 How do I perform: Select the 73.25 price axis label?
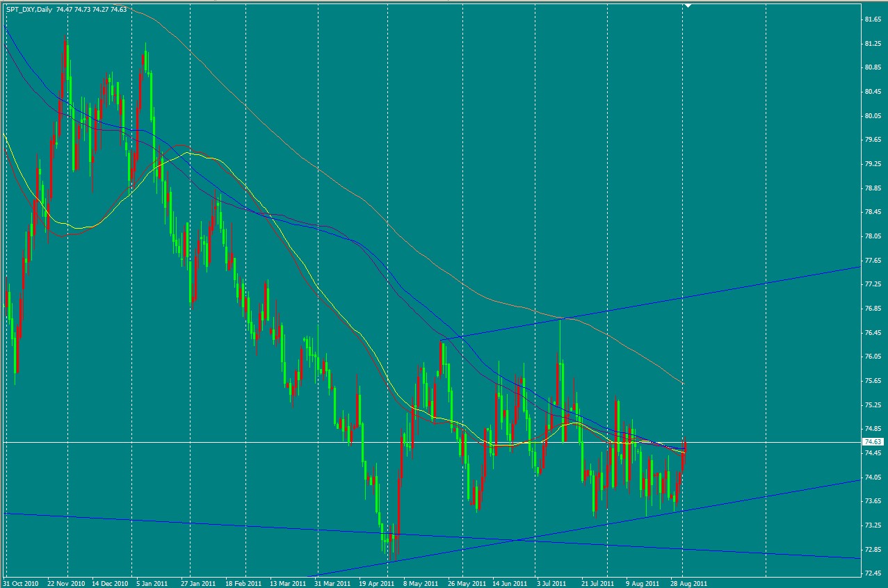pos(873,525)
